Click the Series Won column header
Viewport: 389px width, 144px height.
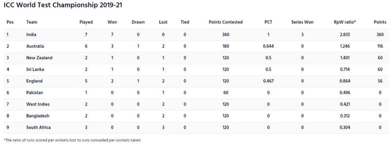click(302, 22)
